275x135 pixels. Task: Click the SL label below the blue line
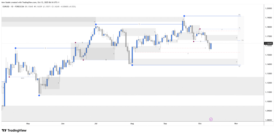[239, 66]
